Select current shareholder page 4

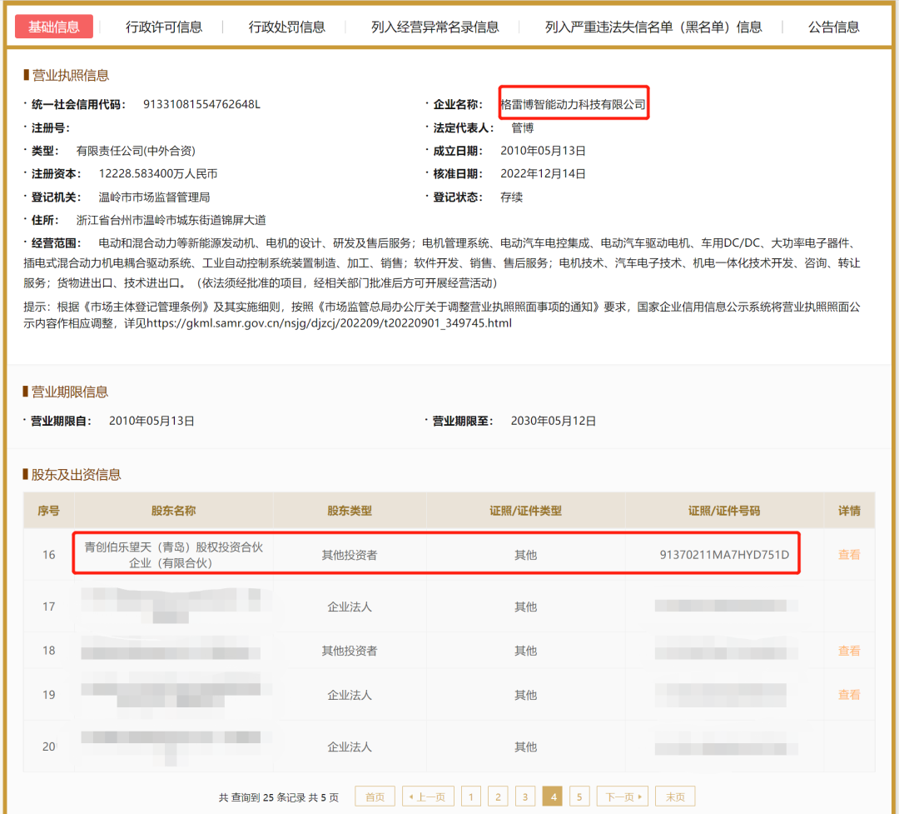point(553,797)
